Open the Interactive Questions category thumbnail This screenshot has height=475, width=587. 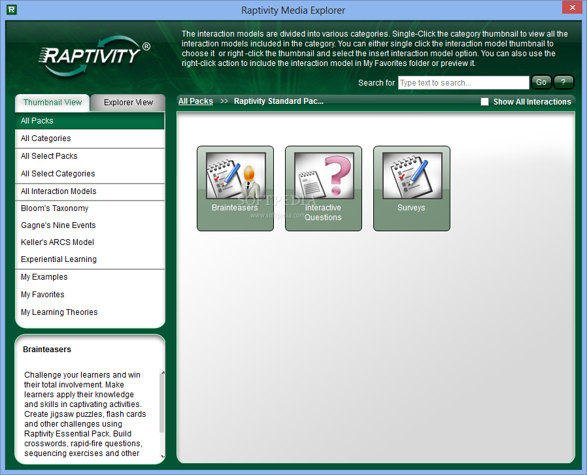tap(324, 188)
